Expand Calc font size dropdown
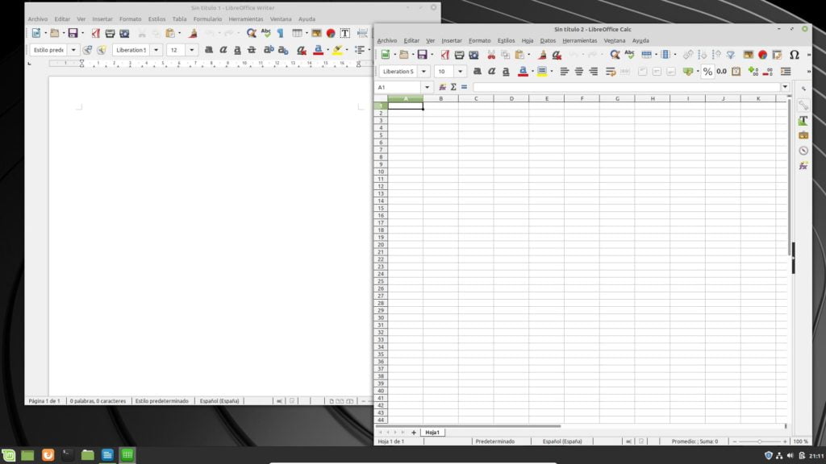This screenshot has width=826, height=464. coord(460,72)
